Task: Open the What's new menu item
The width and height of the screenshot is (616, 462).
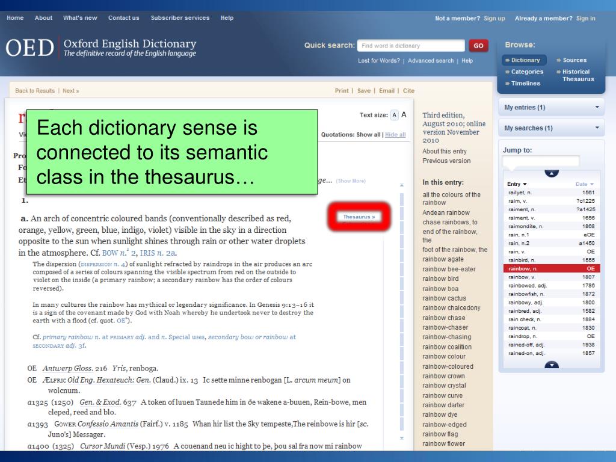Action: tap(80, 18)
